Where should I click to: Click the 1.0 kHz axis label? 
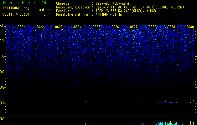point(3,56)
